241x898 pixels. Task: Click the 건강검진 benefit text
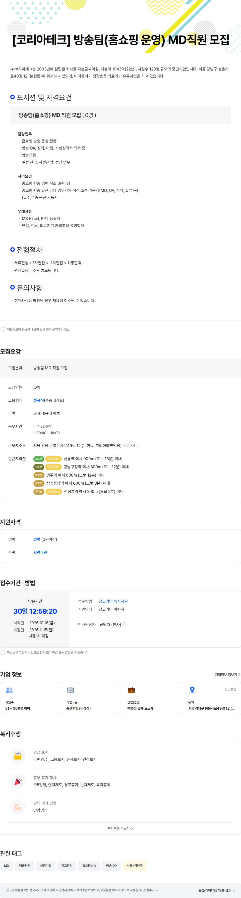coord(40,810)
